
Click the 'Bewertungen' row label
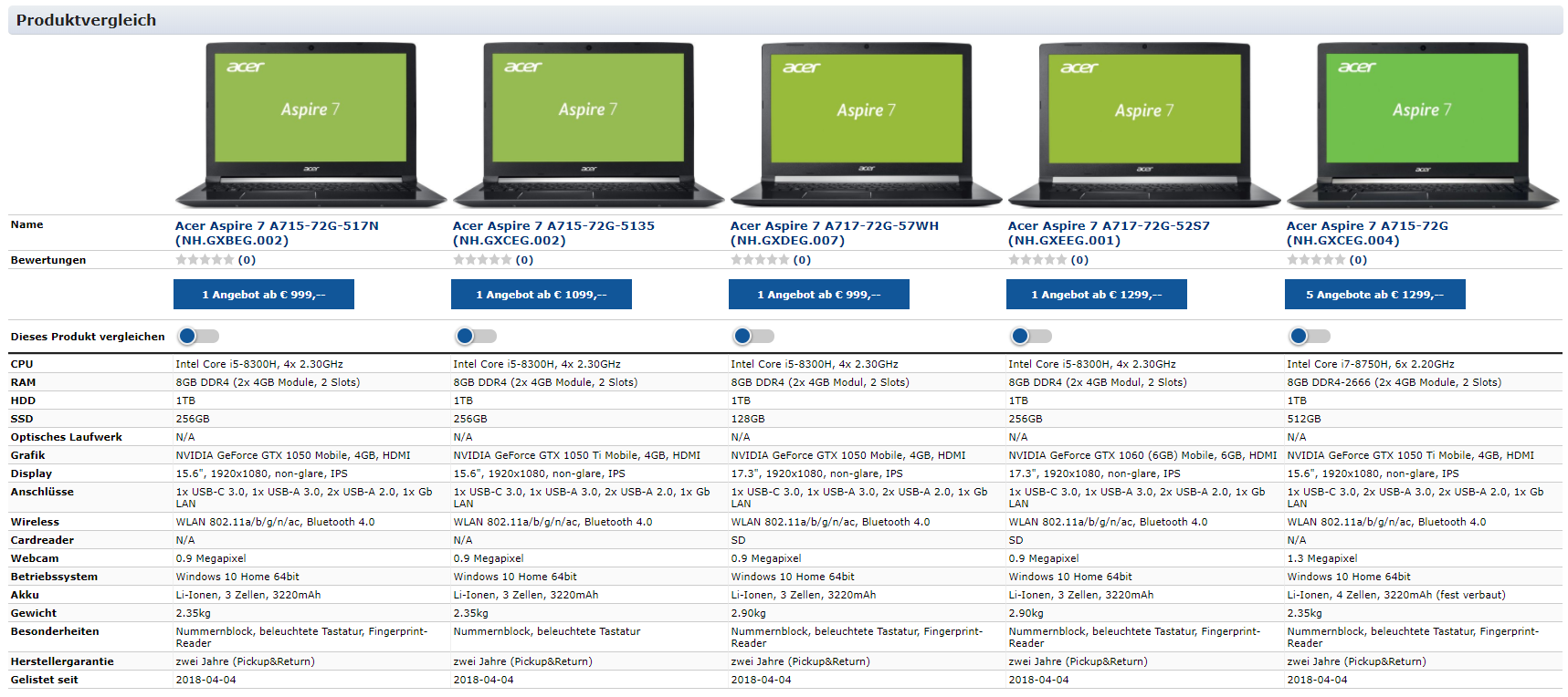pyautogui.click(x=48, y=260)
